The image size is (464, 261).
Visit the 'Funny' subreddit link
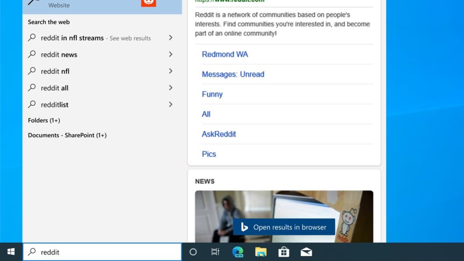tap(212, 94)
